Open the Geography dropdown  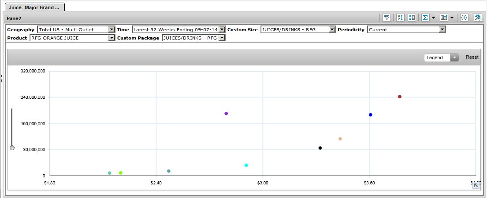(x=112, y=29)
